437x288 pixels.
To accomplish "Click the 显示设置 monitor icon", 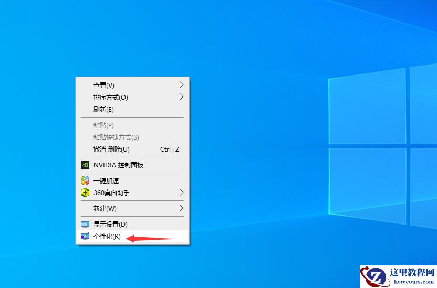I will click(x=85, y=225).
